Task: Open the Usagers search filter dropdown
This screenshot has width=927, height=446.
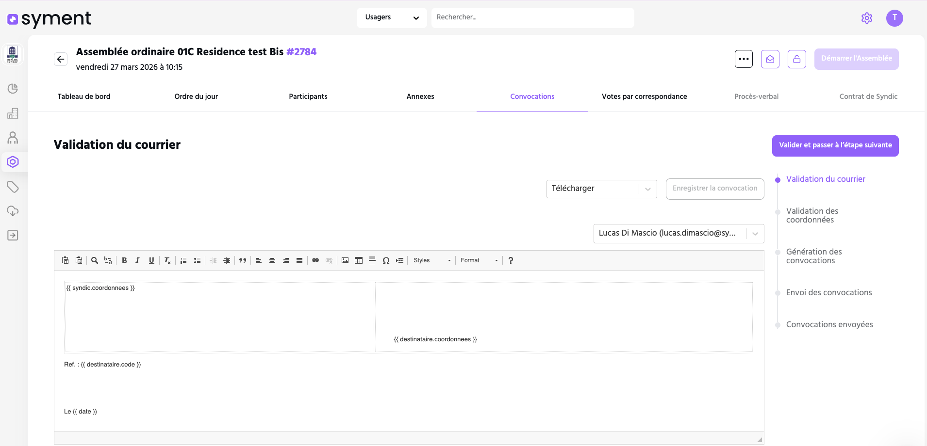Action: [x=392, y=17]
